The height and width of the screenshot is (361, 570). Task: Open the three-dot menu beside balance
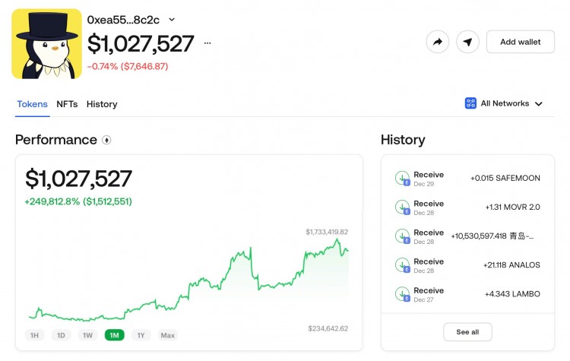click(x=207, y=44)
